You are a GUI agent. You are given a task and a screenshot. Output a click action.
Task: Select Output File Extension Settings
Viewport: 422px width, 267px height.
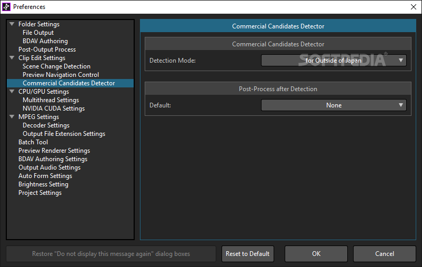[64, 134]
